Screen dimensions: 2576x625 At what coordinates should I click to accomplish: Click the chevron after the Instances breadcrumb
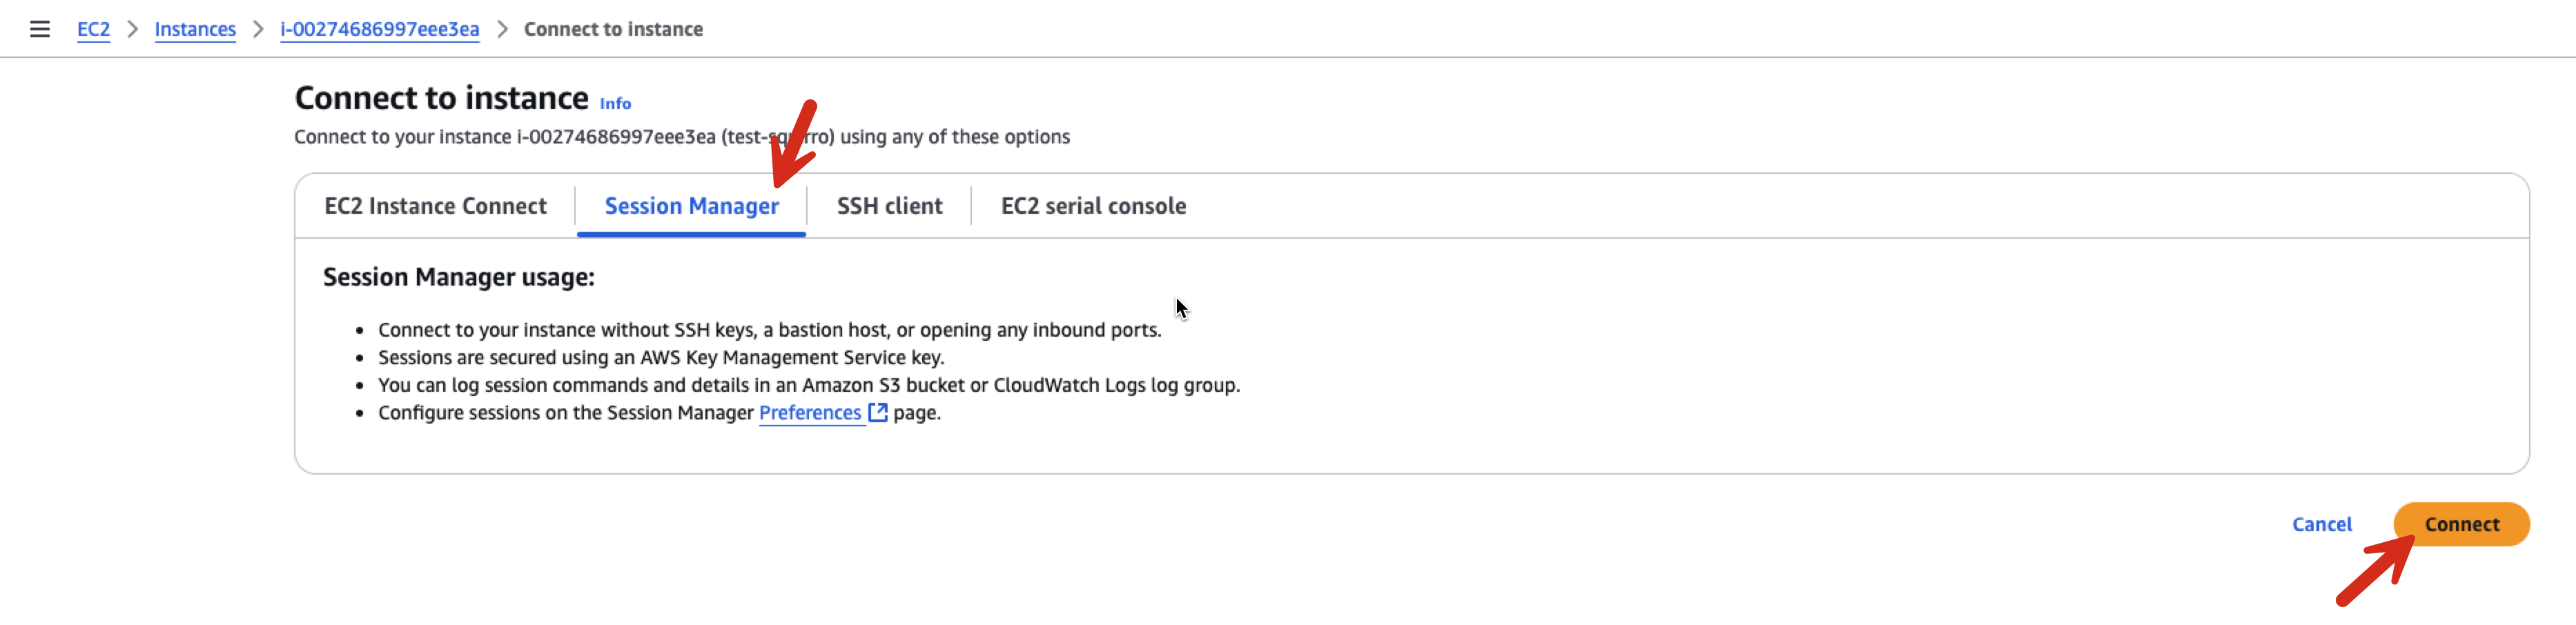point(258,29)
